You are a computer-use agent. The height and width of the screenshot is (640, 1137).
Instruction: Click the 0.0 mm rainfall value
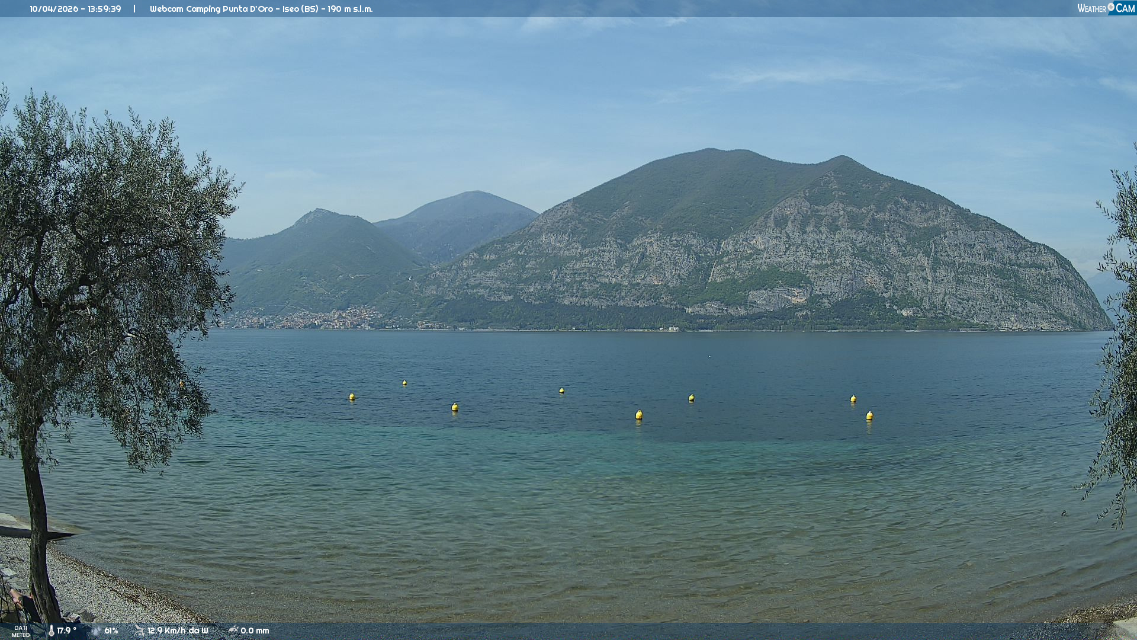point(255,631)
